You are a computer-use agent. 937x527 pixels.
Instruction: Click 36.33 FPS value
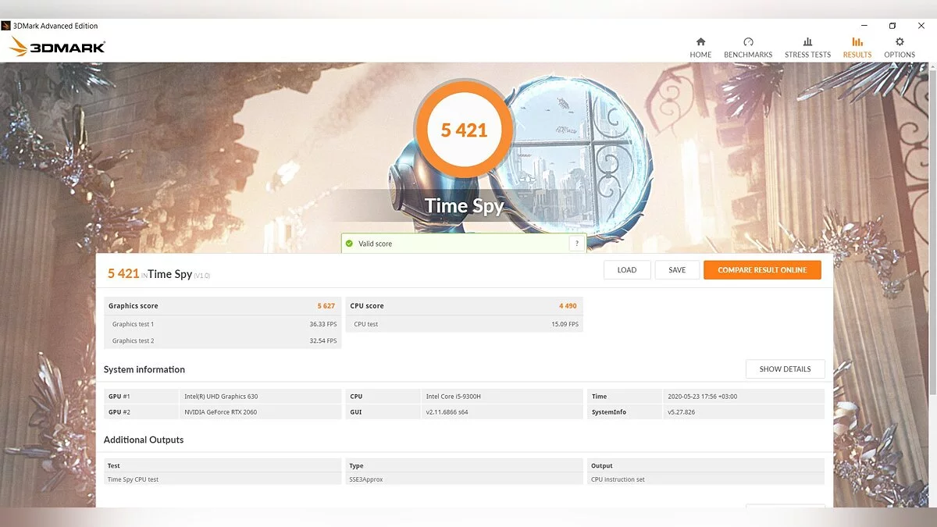tap(322, 324)
